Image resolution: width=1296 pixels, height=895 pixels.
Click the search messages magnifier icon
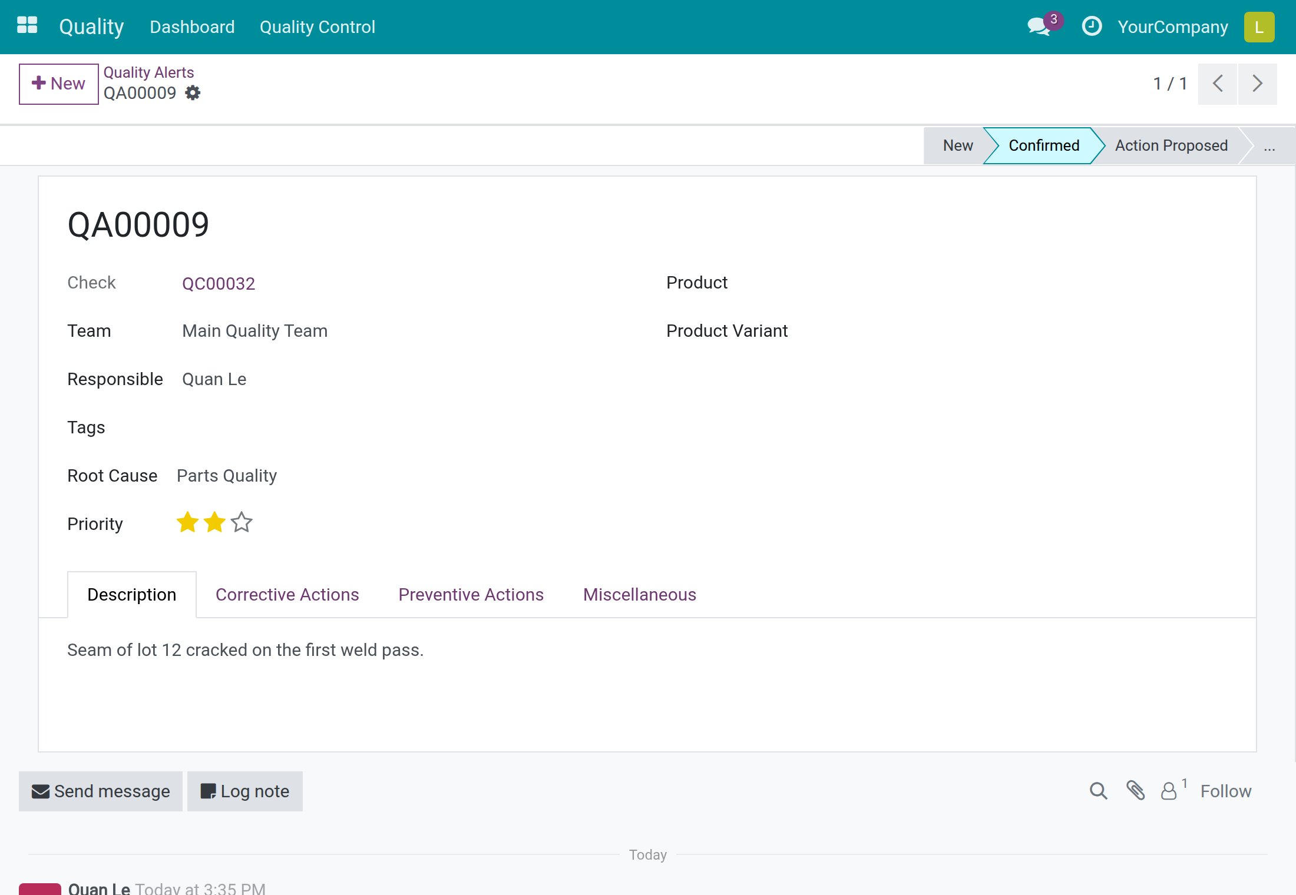[x=1098, y=791]
